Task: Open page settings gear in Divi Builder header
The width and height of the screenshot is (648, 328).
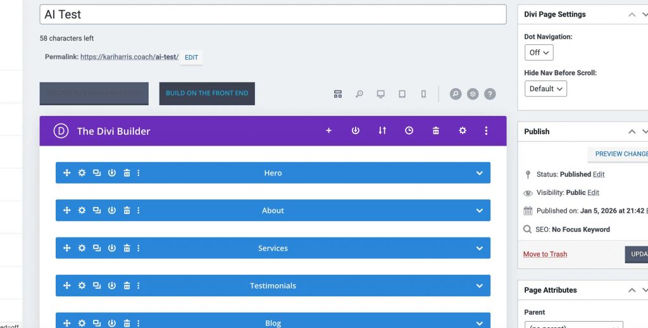Action: point(463,131)
